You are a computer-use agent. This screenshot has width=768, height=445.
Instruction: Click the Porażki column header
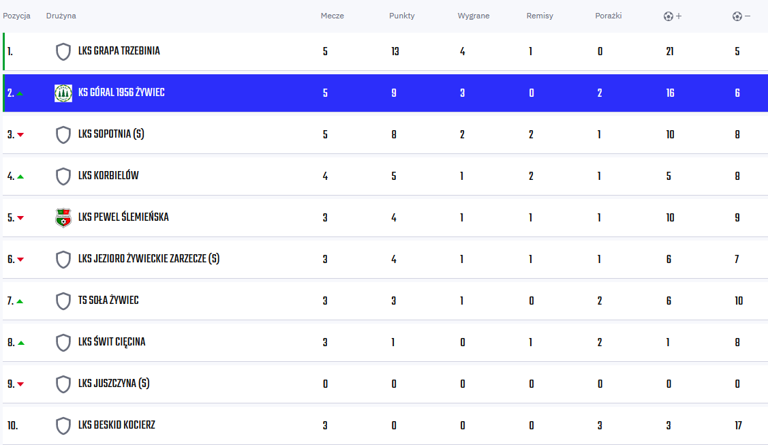click(609, 16)
